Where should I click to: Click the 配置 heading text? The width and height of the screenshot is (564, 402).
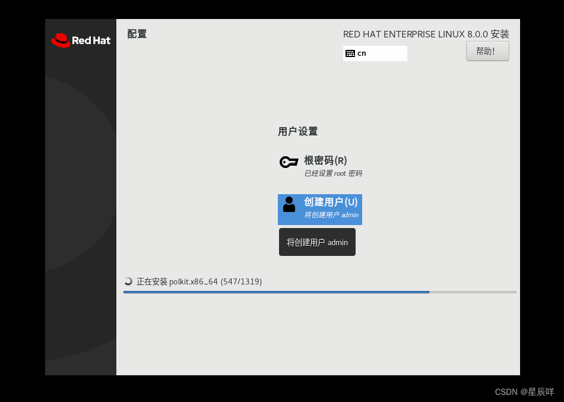137,34
